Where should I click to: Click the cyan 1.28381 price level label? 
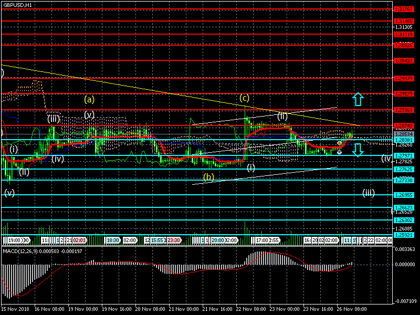tap(404, 140)
